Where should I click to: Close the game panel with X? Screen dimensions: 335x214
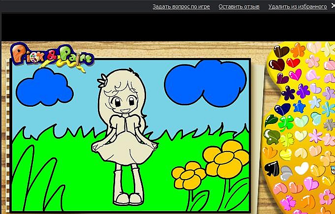pyautogui.click(x=333, y=6)
